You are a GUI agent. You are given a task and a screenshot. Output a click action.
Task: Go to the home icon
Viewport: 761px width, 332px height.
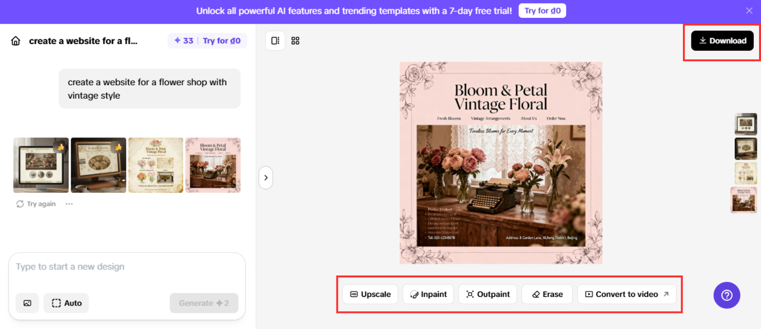[15, 41]
